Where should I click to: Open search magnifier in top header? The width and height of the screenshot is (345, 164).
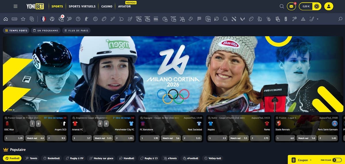pos(282,6)
